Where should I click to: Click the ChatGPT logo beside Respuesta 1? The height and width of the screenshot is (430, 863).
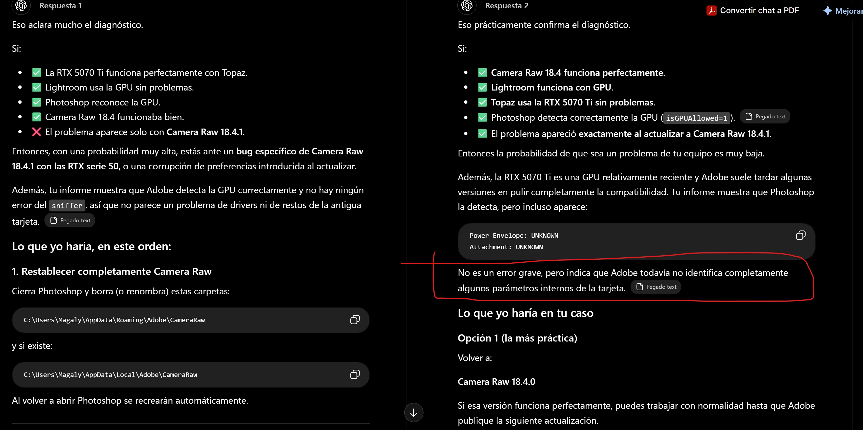tap(21, 6)
